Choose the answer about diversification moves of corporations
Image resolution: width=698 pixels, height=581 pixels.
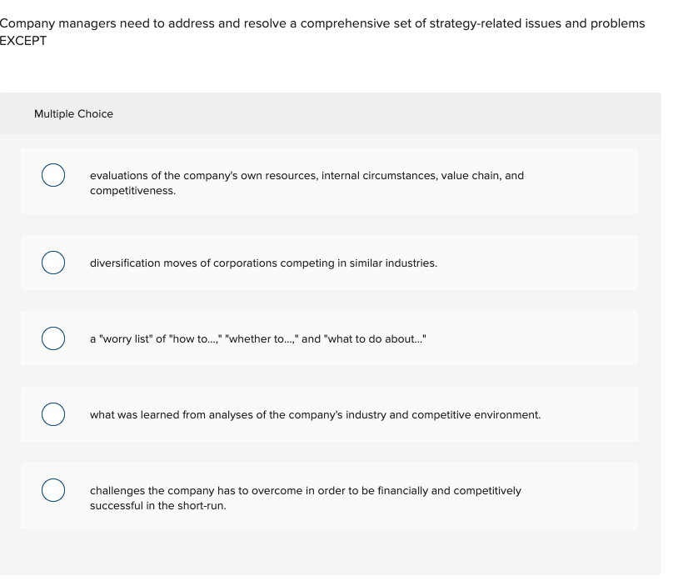click(263, 263)
